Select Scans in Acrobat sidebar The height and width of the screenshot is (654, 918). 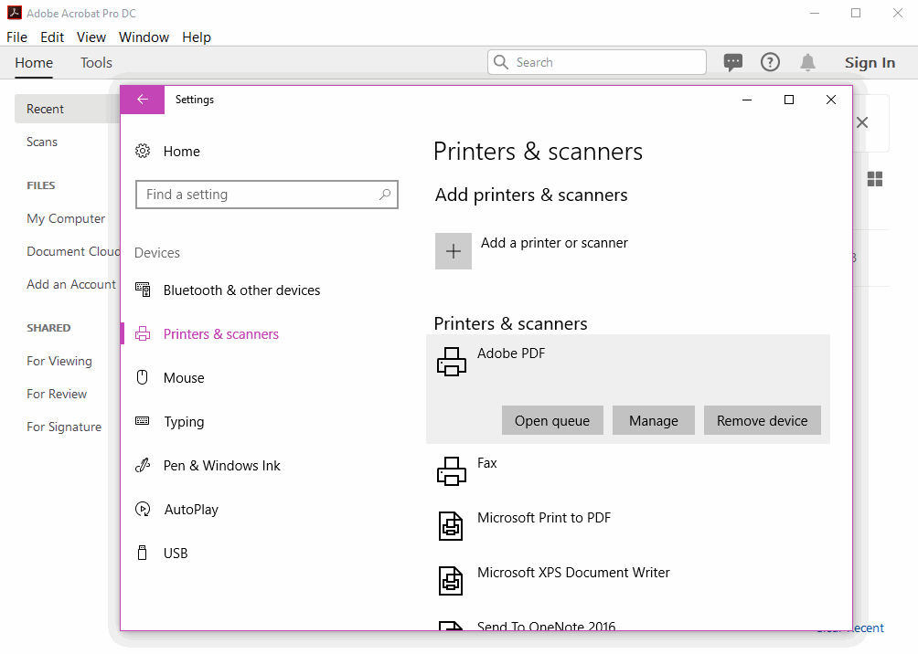click(x=42, y=142)
